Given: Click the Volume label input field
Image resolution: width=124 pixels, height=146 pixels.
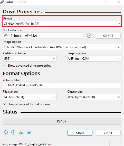Looking at the screenshot, I should pos(62,85).
